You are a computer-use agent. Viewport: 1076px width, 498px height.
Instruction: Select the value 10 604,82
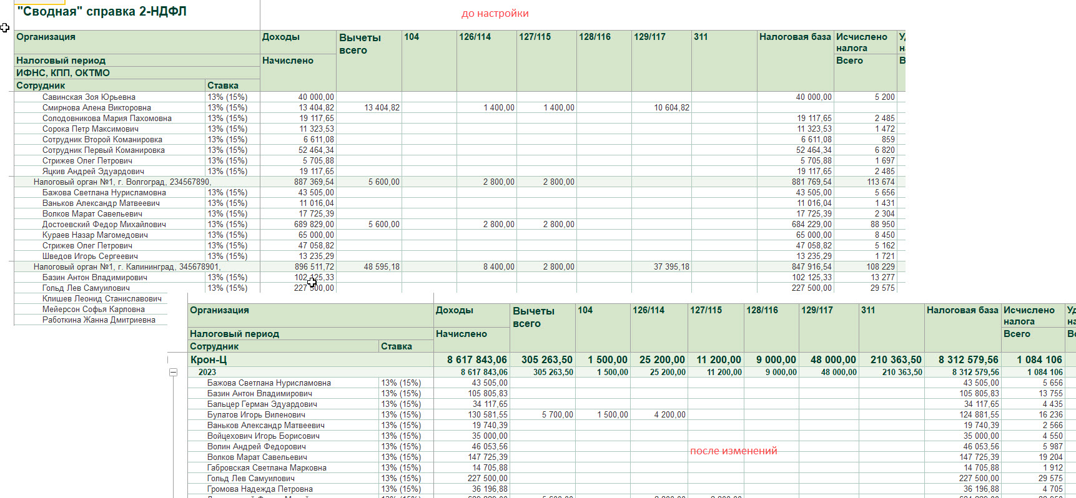coord(672,107)
